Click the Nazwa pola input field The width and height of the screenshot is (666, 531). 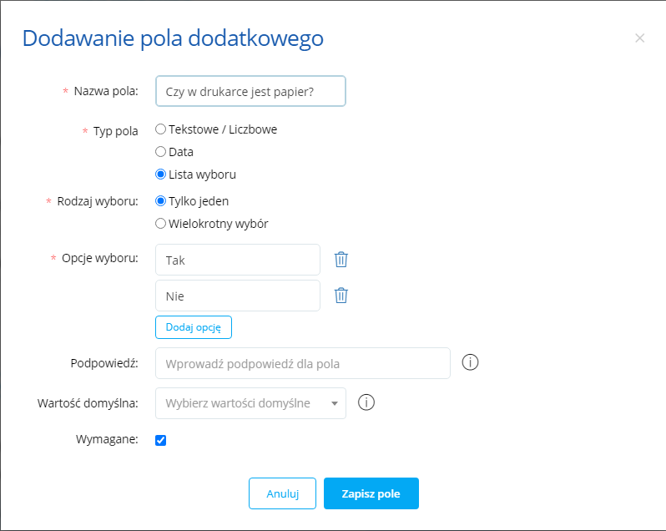(x=250, y=91)
